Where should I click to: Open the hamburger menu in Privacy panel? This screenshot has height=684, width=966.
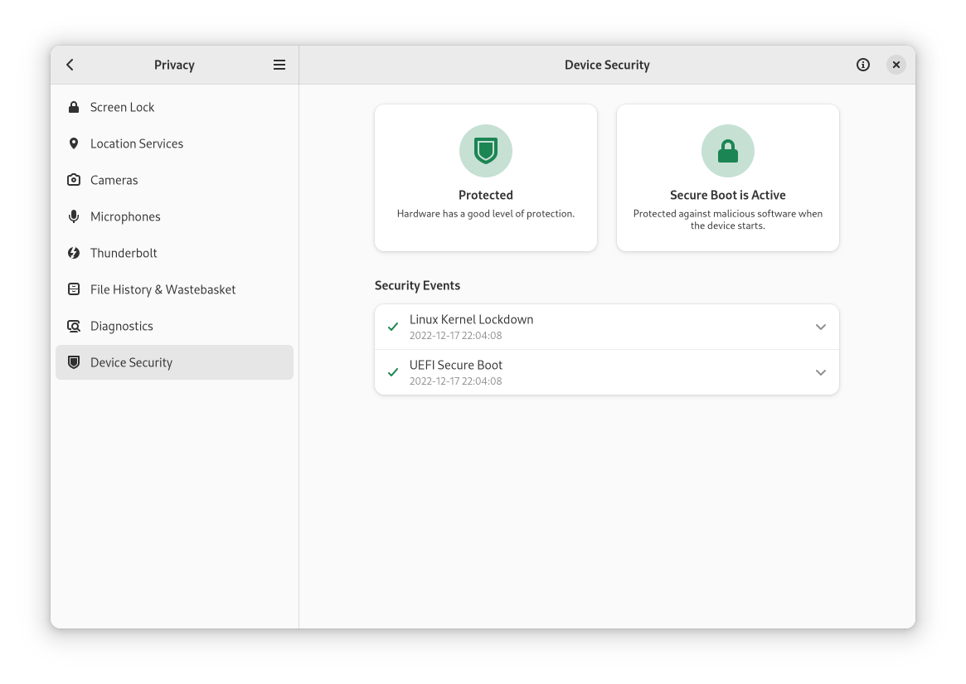click(x=279, y=64)
